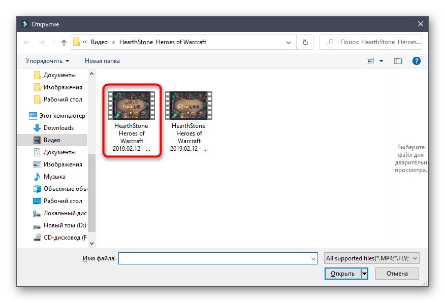The width and height of the screenshot is (445, 303).
Task: Open Музыка in navigation tree
Action: click(49, 177)
